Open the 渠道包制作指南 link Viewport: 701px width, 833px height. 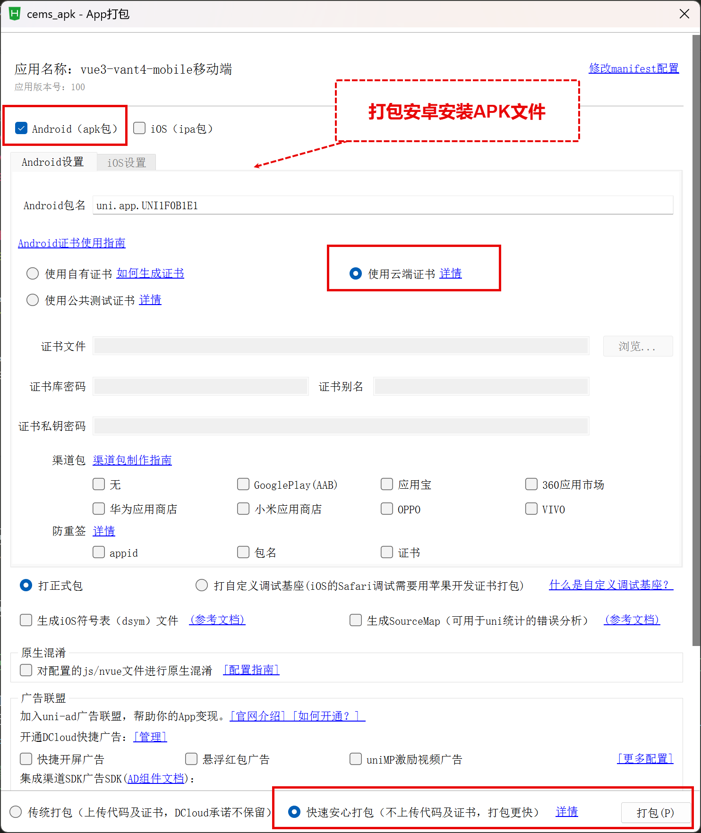point(132,460)
